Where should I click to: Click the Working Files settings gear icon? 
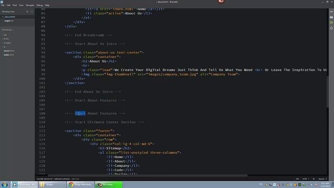[27, 11]
